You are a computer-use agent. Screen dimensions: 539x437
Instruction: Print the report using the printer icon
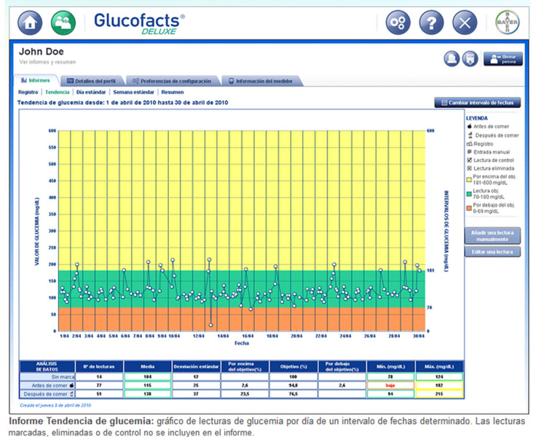click(452, 59)
